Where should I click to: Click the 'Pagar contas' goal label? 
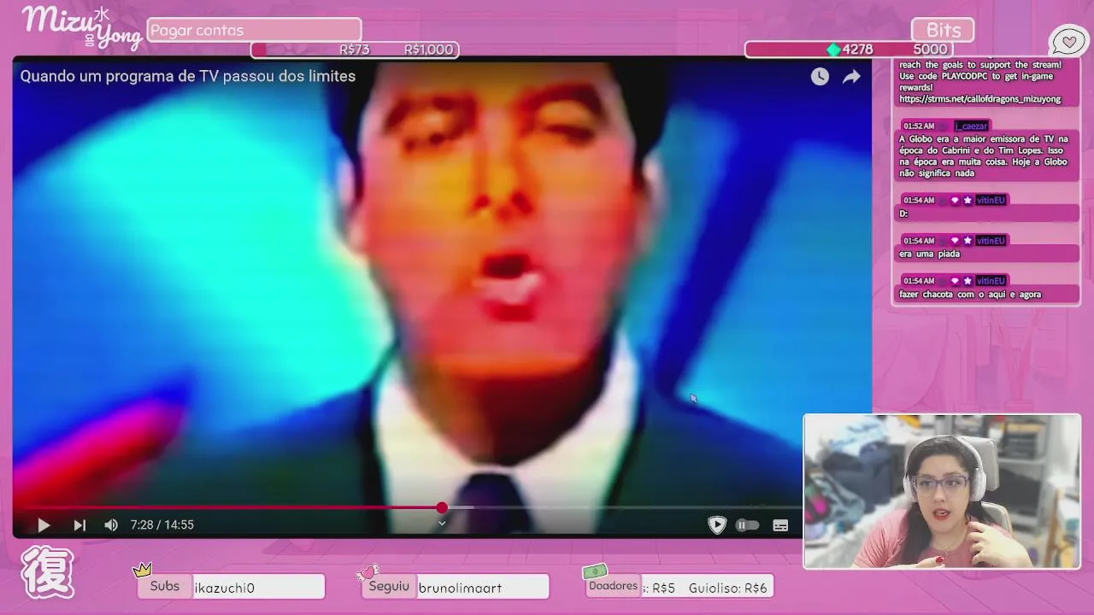click(254, 30)
